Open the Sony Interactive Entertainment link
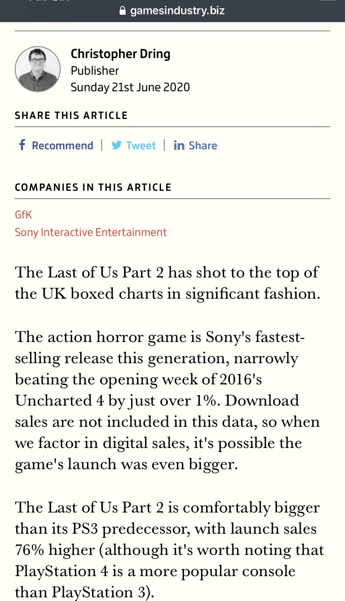The width and height of the screenshot is (345, 601). [x=91, y=232]
